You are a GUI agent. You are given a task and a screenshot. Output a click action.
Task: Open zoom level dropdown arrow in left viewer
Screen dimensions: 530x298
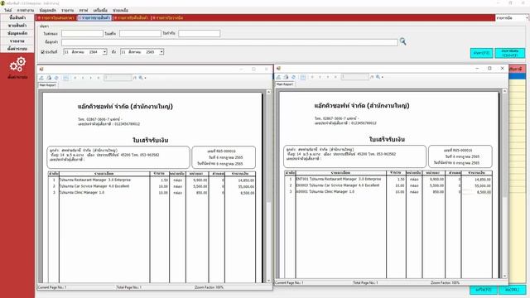point(146,78)
